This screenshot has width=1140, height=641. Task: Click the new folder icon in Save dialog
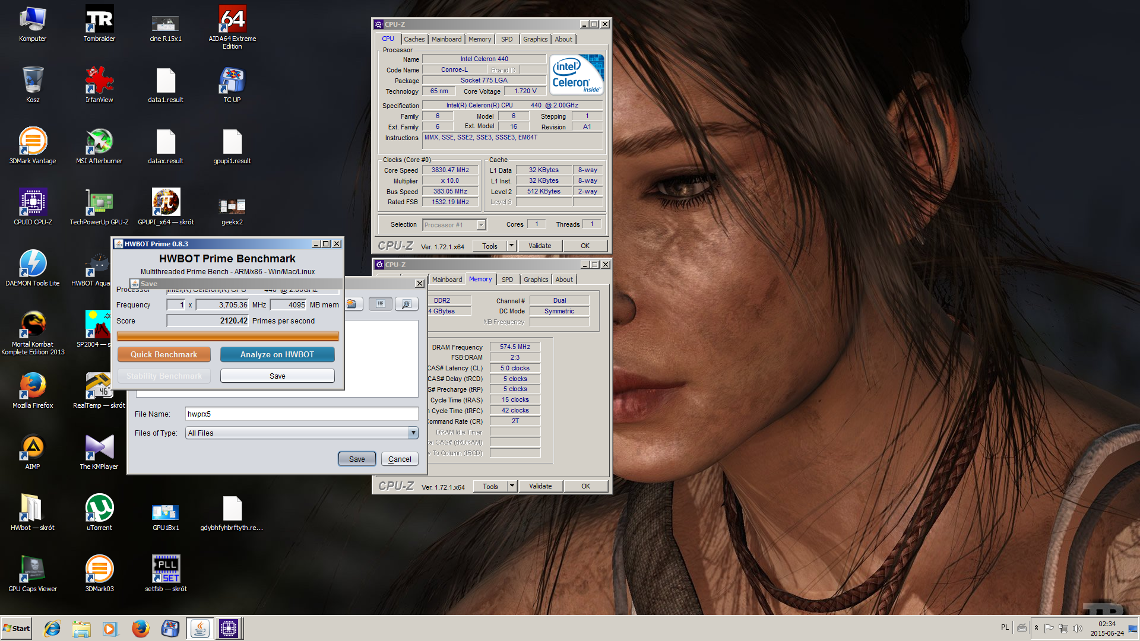[x=353, y=304]
